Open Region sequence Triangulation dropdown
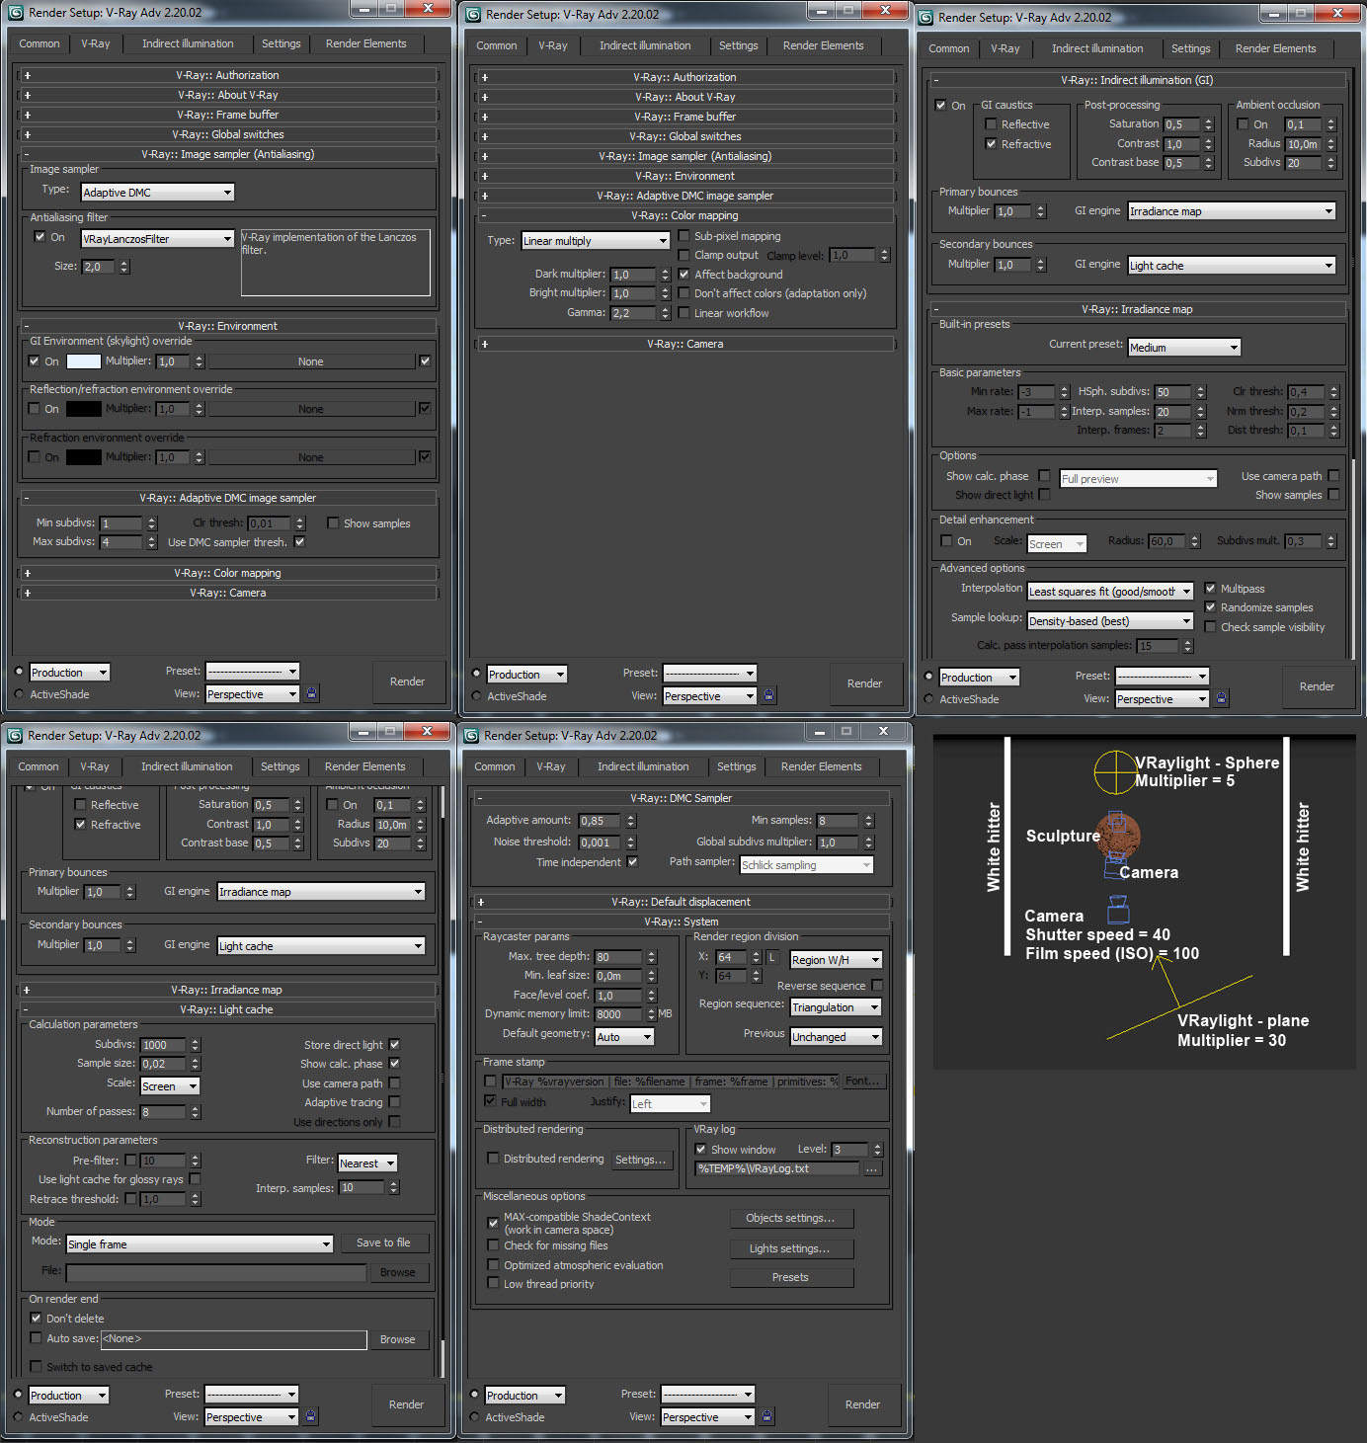1367x1443 pixels. (x=836, y=1007)
